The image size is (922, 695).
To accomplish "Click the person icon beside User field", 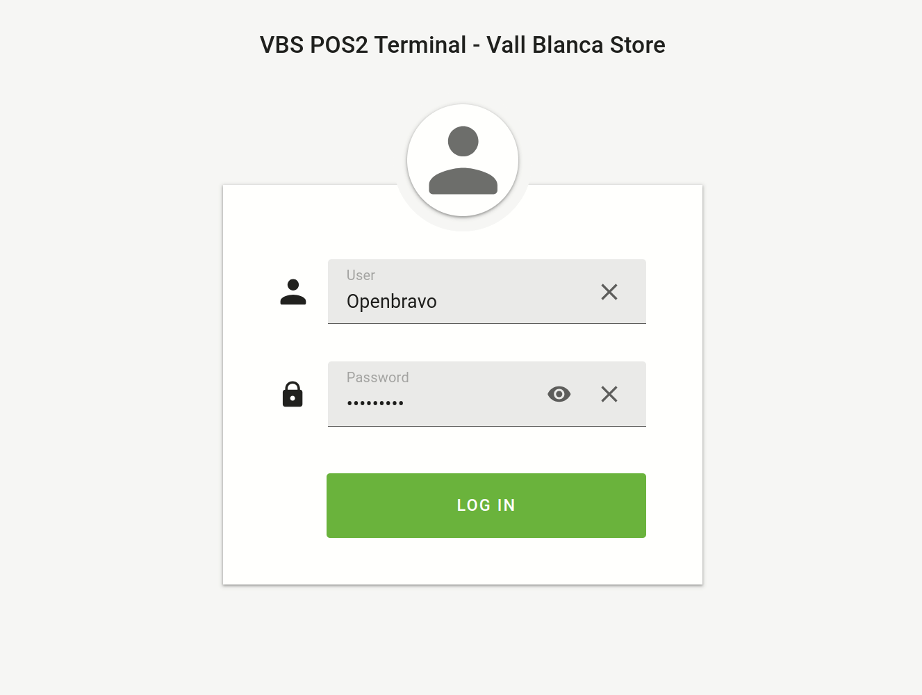I will click(x=293, y=292).
